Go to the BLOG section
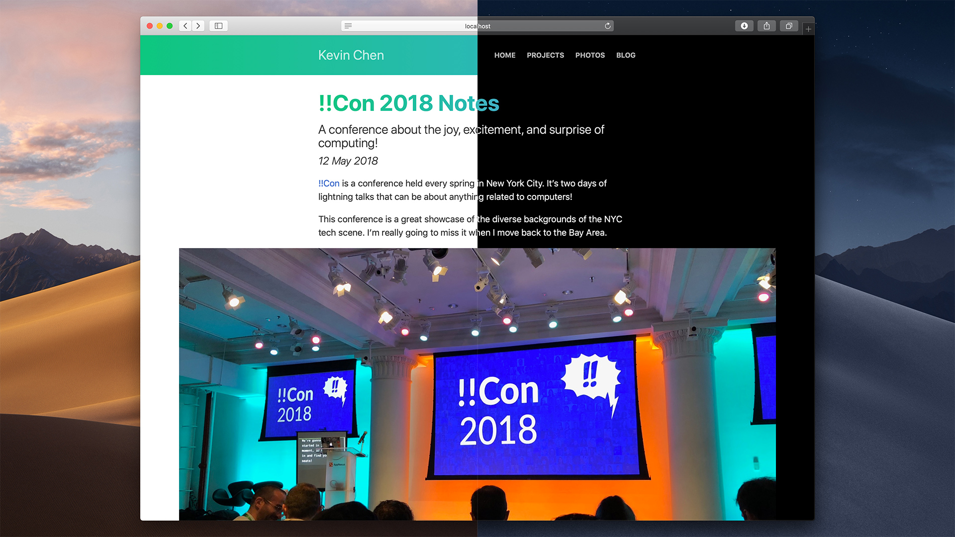This screenshot has height=537, width=955. click(626, 55)
